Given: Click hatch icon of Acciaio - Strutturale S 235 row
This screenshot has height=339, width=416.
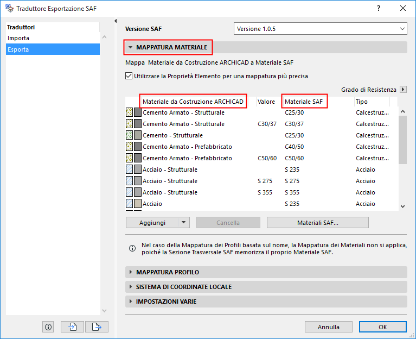Looking at the screenshot, I should [129, 169].
